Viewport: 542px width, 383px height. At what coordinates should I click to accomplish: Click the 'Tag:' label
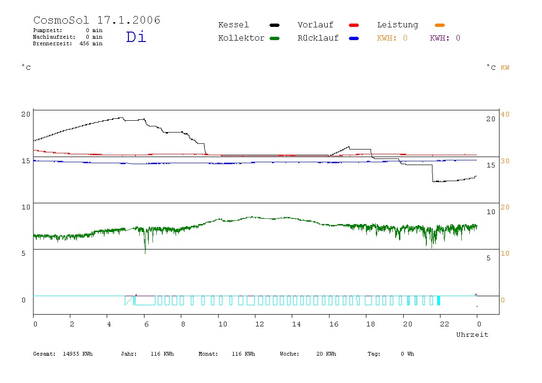point(374,354)
